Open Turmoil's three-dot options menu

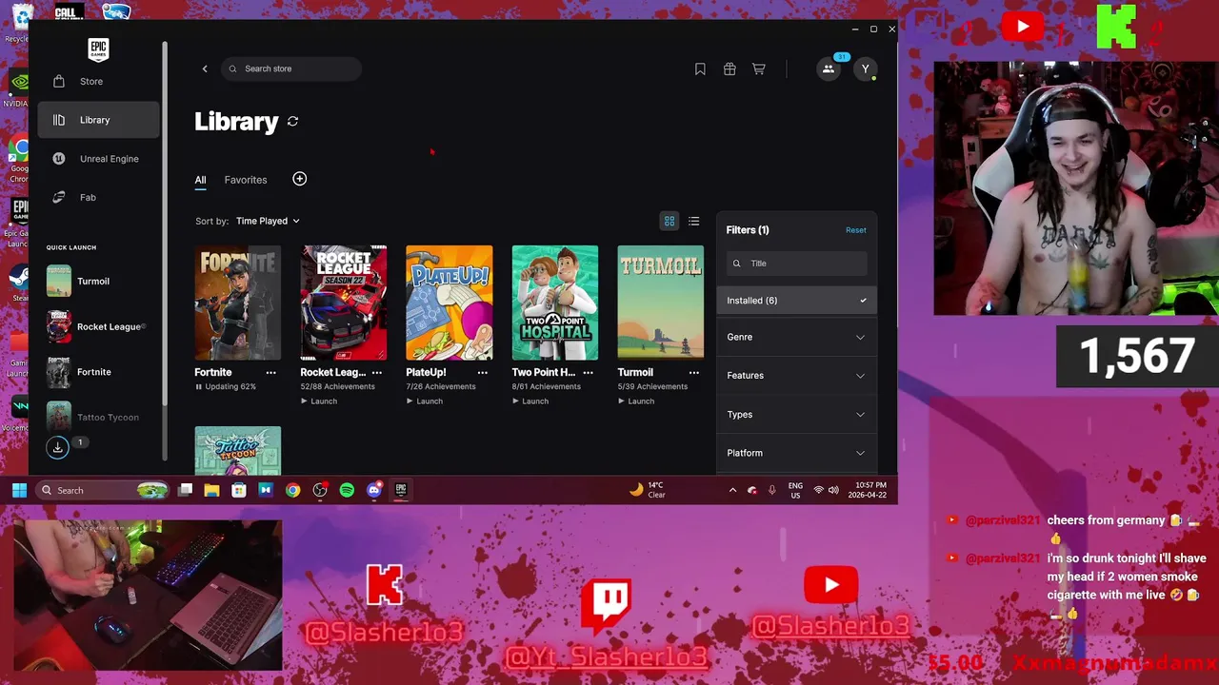694,373
